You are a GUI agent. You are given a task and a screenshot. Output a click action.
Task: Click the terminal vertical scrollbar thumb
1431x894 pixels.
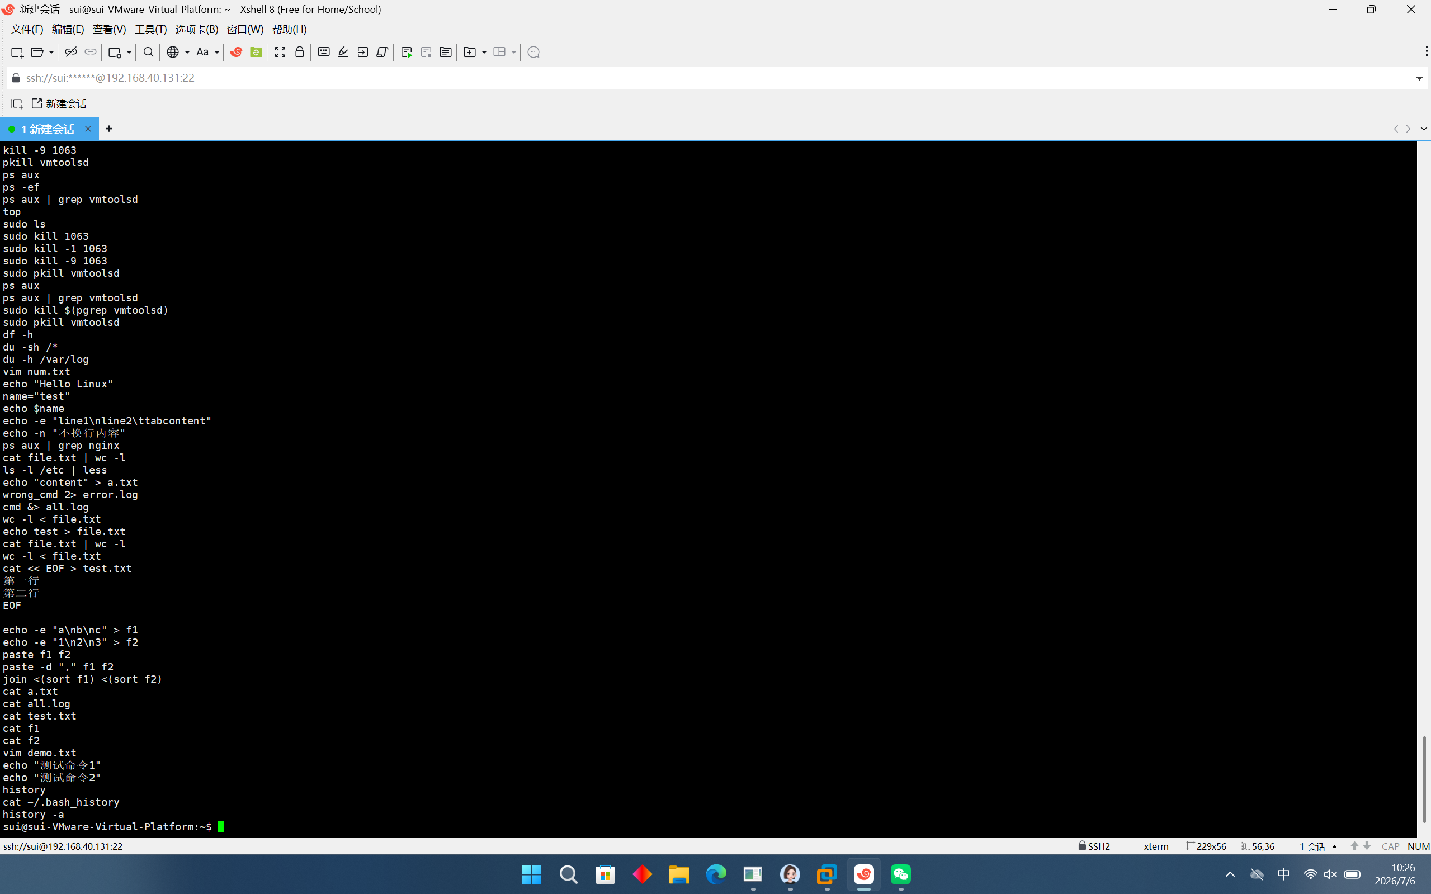coord(1424,779)
